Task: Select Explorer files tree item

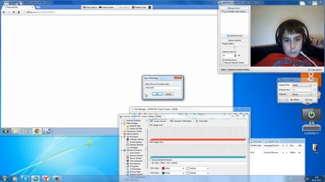Action: click(x=135, y=126)
